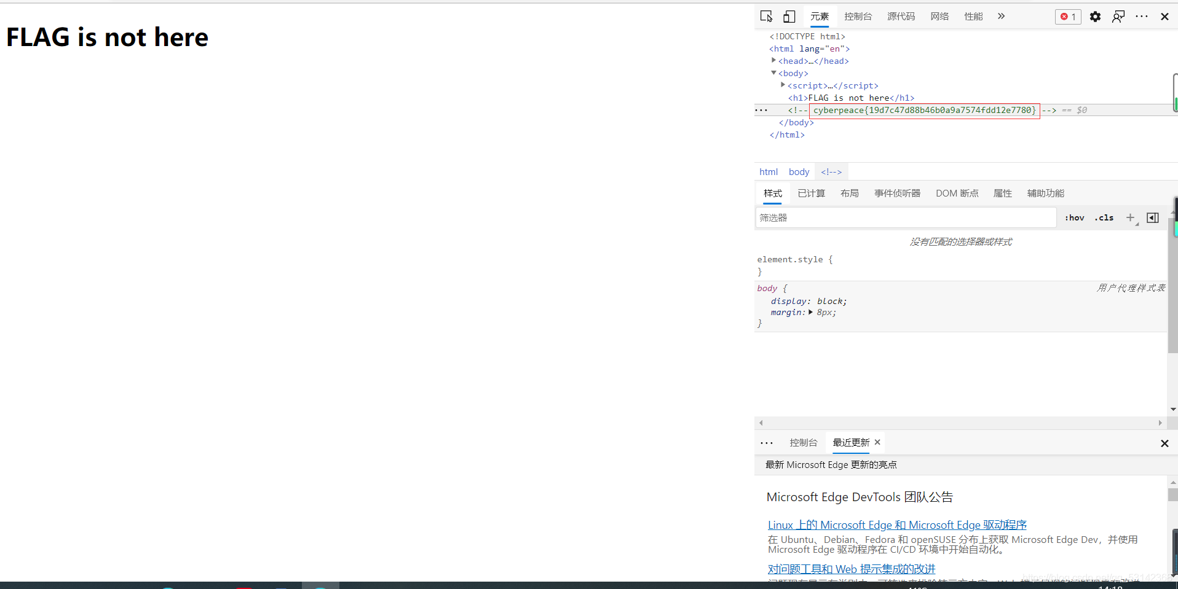Click the 用户代理样式表 source label
1178x589 pixels.
coord(1131,288)
